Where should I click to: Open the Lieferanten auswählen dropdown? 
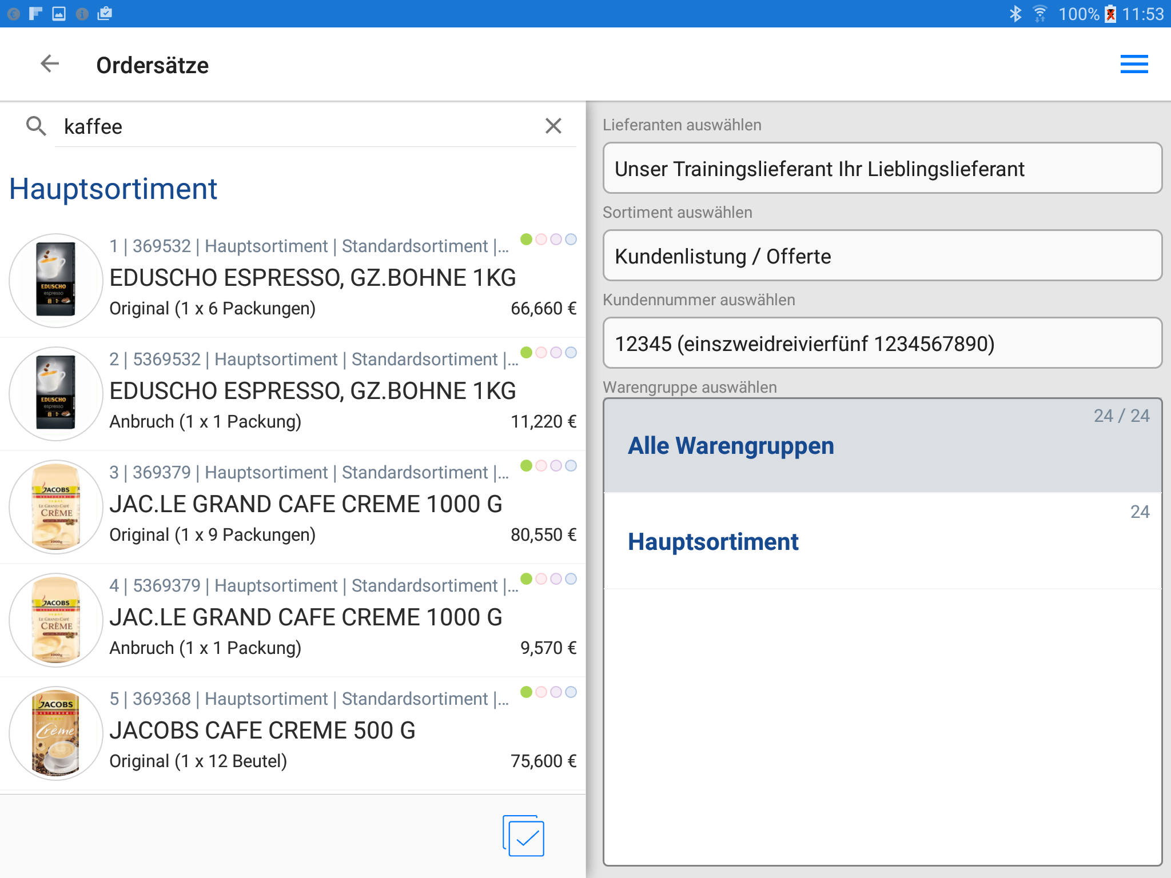[882, 169]
